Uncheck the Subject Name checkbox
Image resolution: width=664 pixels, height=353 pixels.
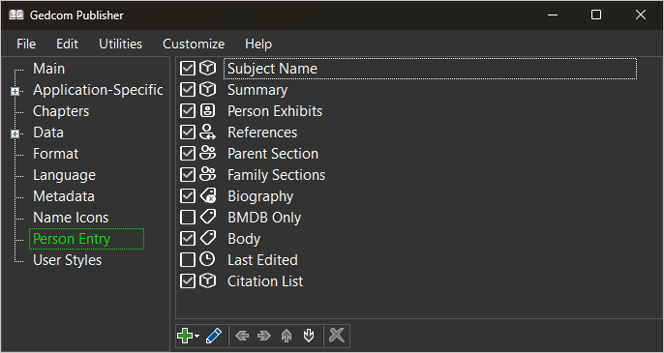(187, 69)
